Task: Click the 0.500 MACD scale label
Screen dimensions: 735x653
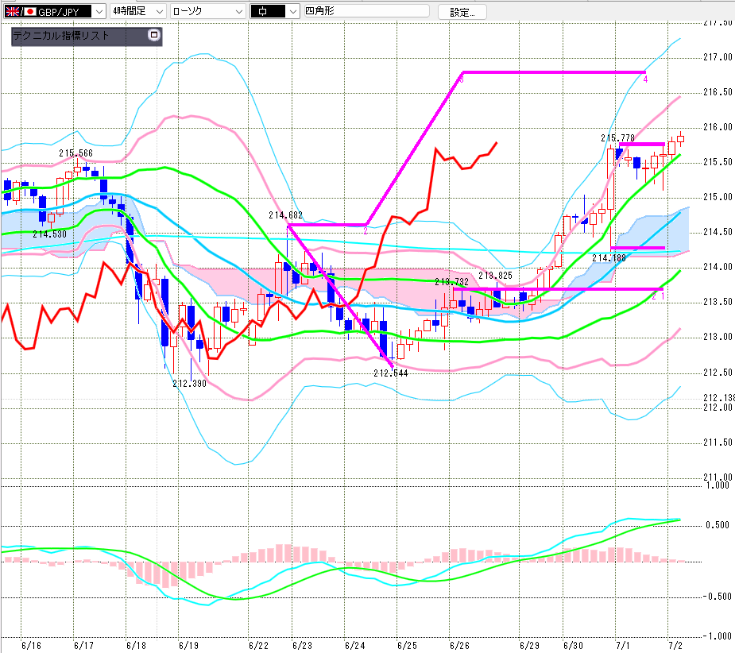Action: tap(718, 525)
